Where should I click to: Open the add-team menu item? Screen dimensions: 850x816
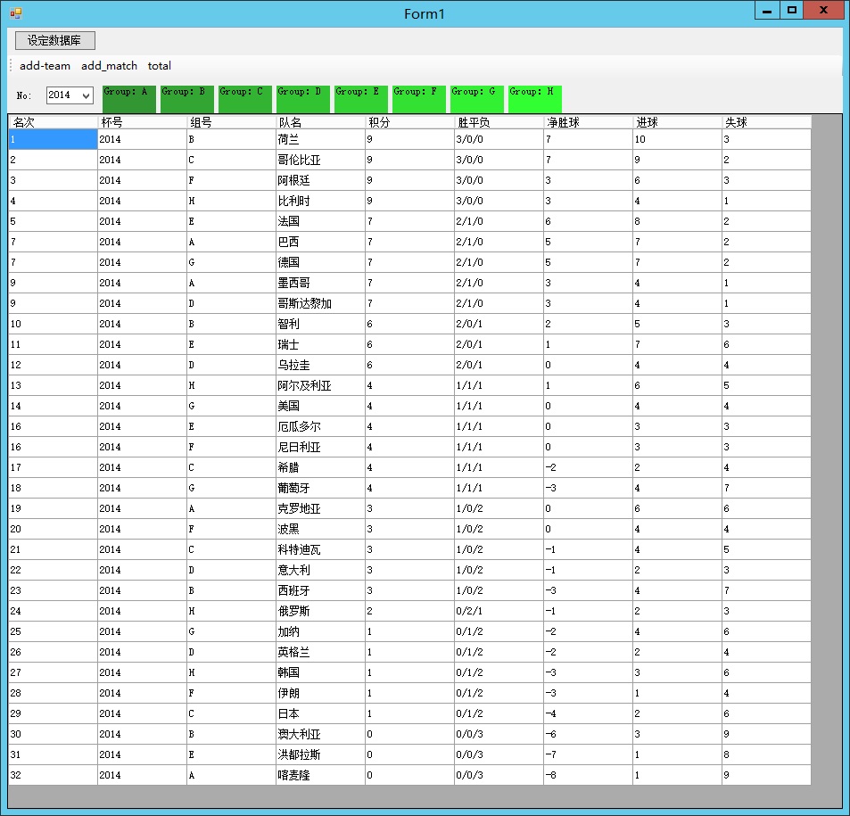(x=45, y=66)
